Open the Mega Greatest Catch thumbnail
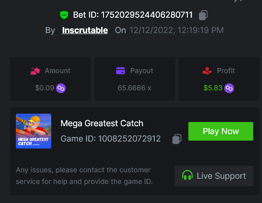The image size is (262, 203). pyautogui.click(x=34, y=131)
